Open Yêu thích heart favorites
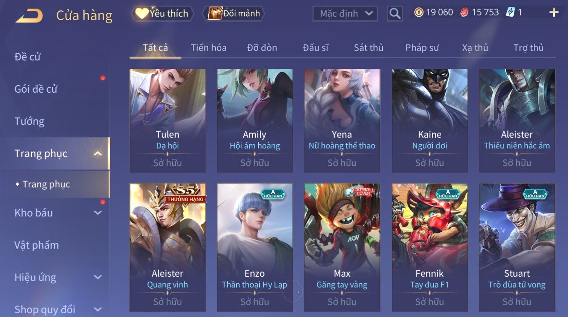The width and height of the screenshot is (568, 317). [x=163, y=14]
